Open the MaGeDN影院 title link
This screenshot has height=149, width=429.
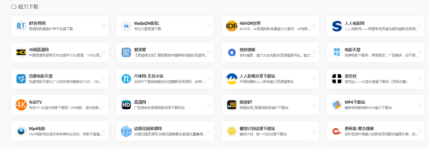146,23
